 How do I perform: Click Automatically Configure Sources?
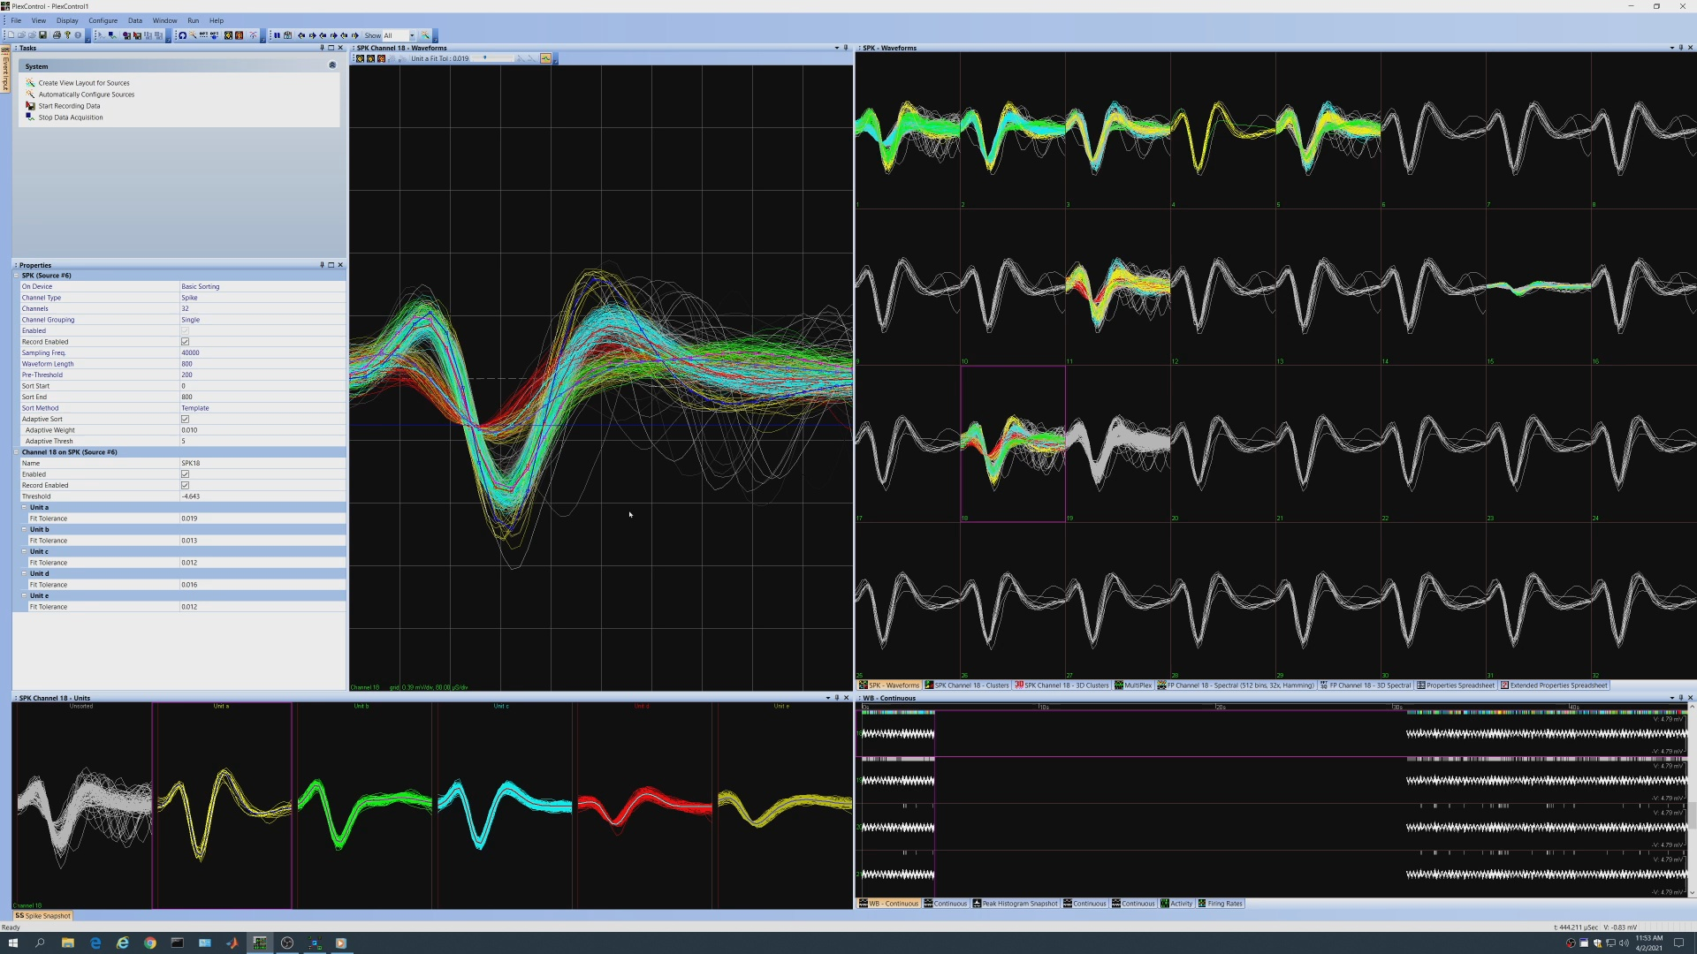[87, 95]
